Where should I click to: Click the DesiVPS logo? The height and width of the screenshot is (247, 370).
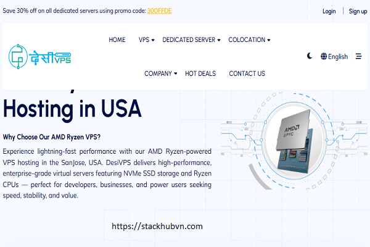point(39,57)
